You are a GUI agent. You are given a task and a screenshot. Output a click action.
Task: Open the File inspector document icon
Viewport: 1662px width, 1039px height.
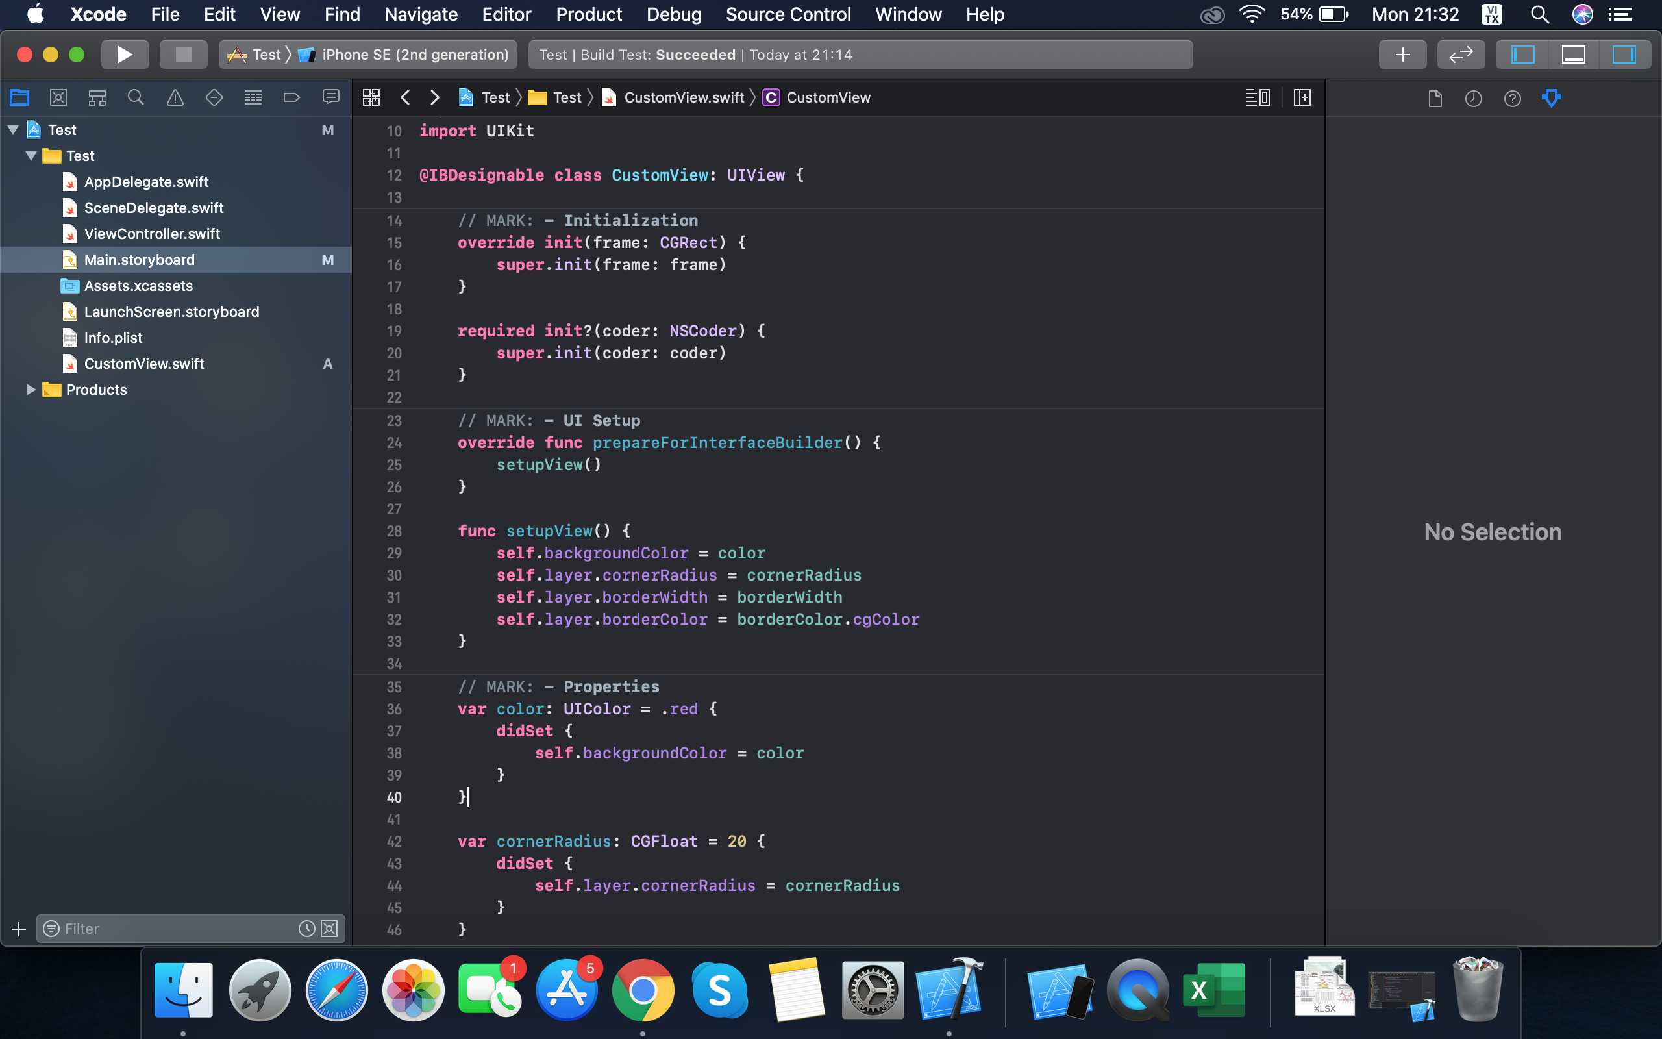click(x=1435, y=99)
